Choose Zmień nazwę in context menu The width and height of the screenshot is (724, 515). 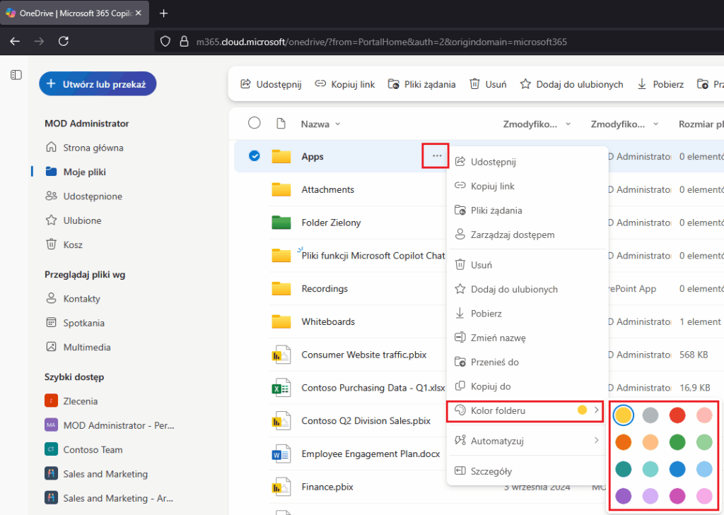tap(527, 338)
